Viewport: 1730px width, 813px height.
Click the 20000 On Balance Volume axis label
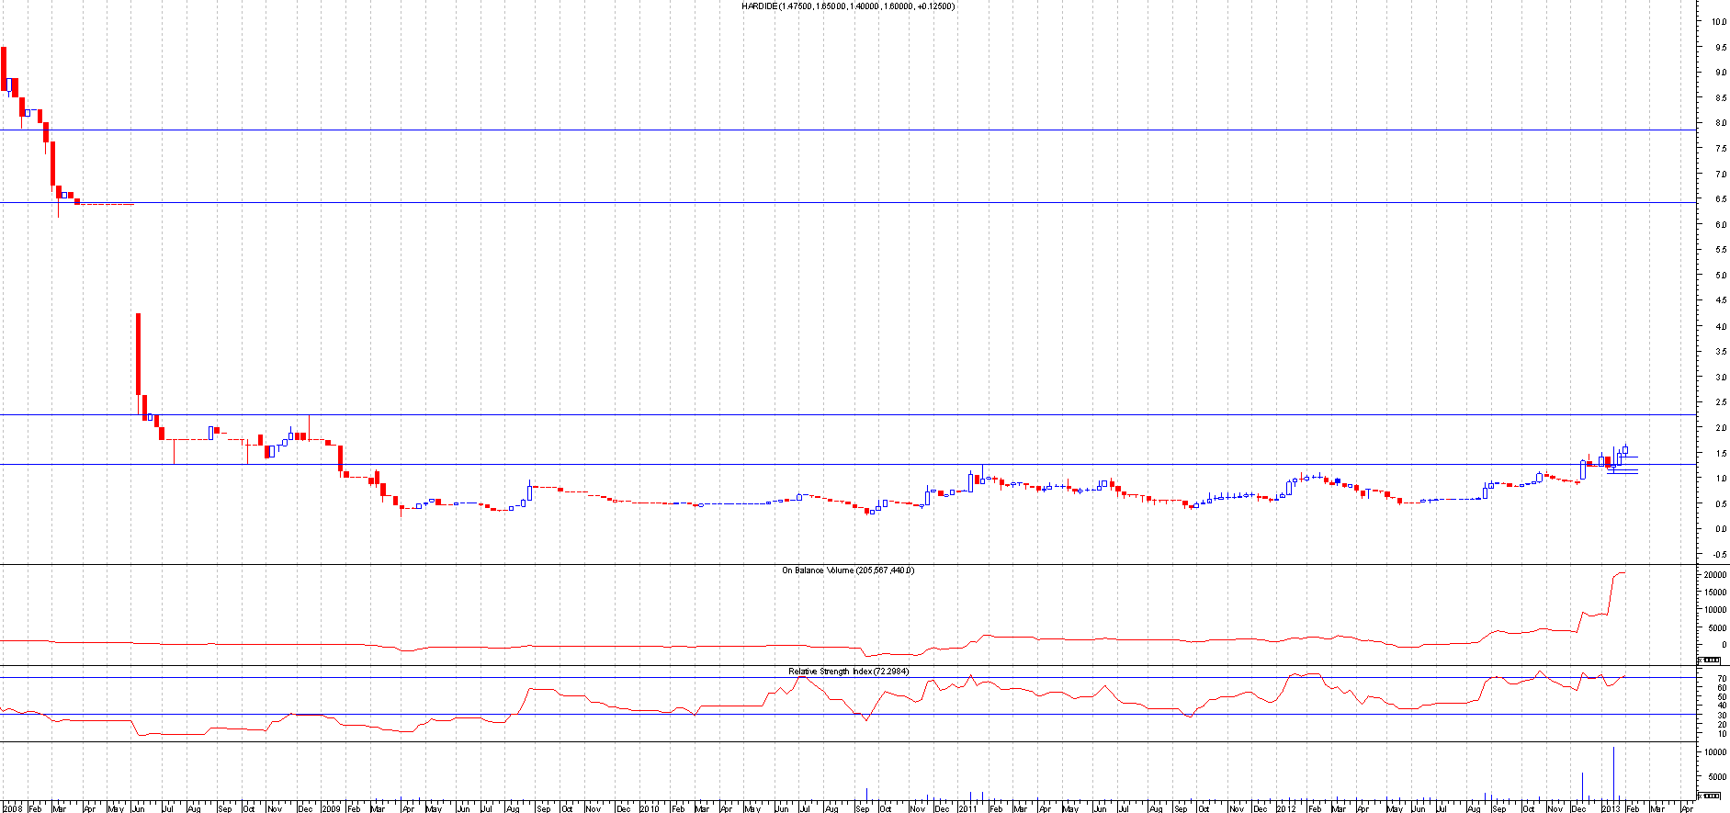(1714, 575)
